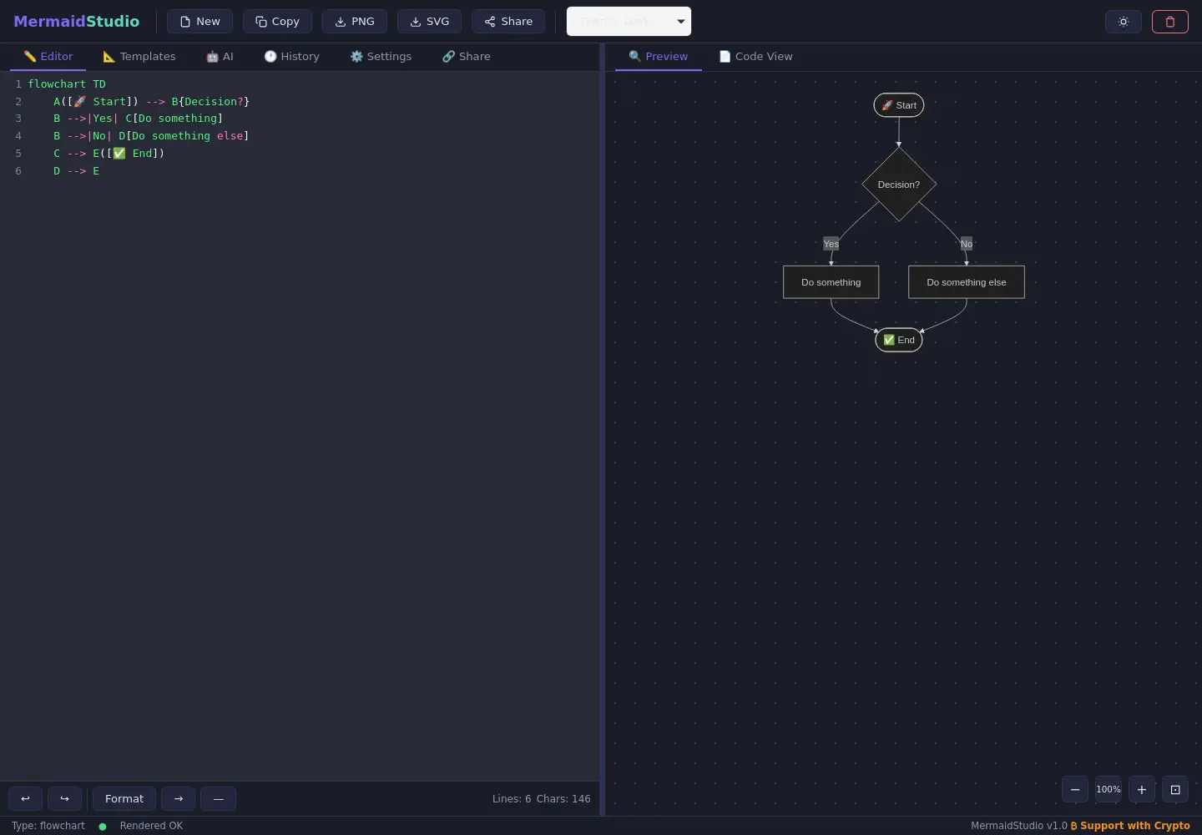This screenshot has height=835, width=1202.
Task: Open the Templates tab
Action: [139, 57]
